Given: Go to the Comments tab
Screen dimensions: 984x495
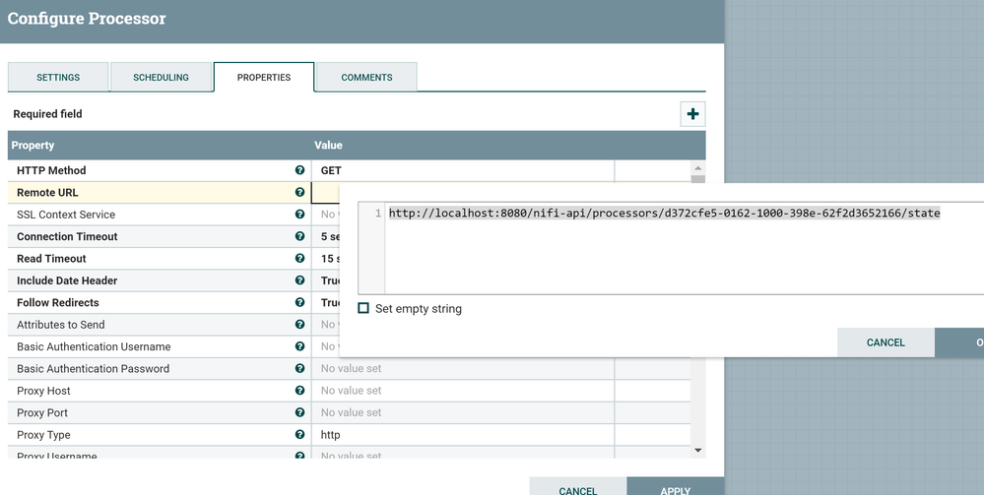Looking at the screenshot, I should click(x=366, y=78).
